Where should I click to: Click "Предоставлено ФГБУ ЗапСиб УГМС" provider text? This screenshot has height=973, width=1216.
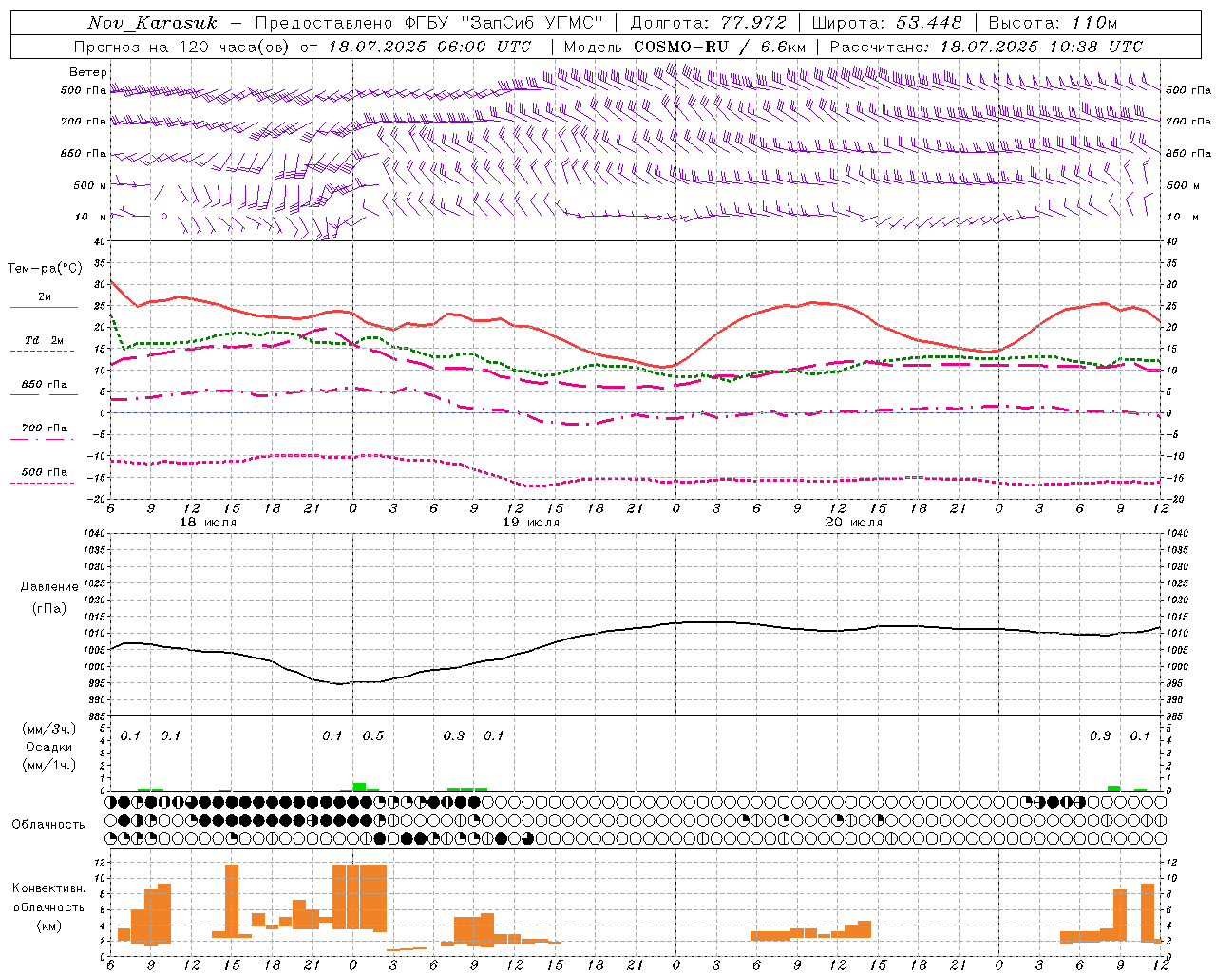pyautogui.click(x=429, y=23)
